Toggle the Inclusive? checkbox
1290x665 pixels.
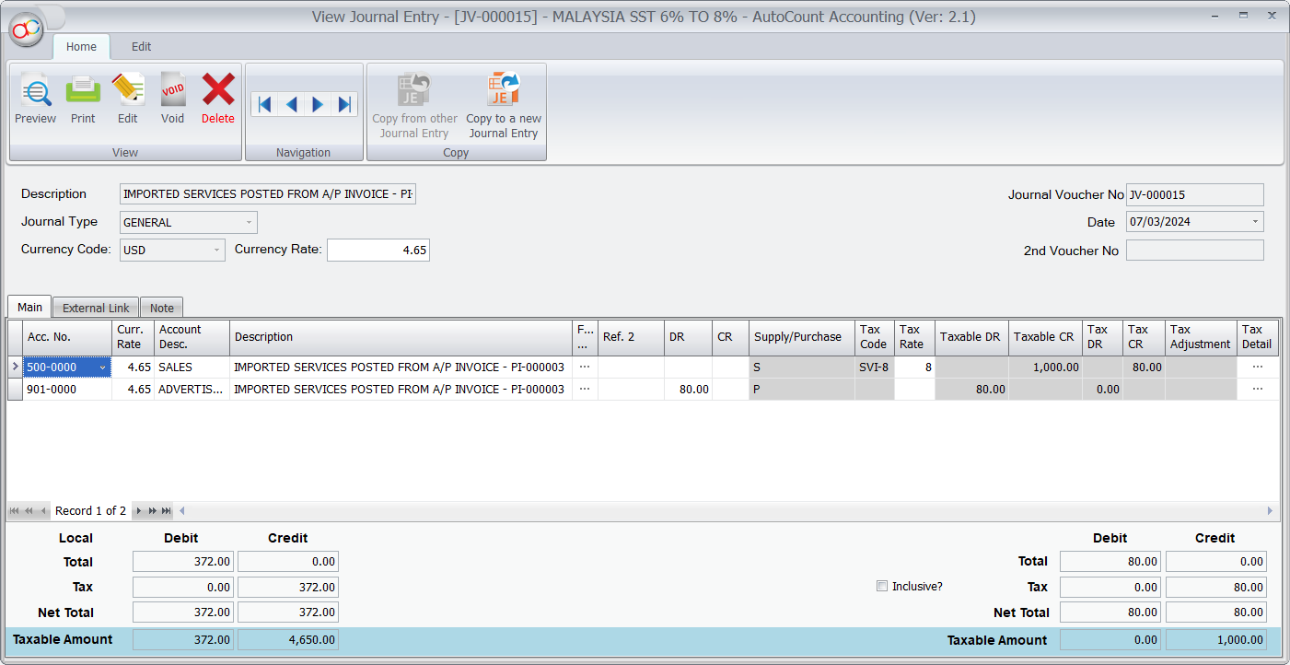882,587
